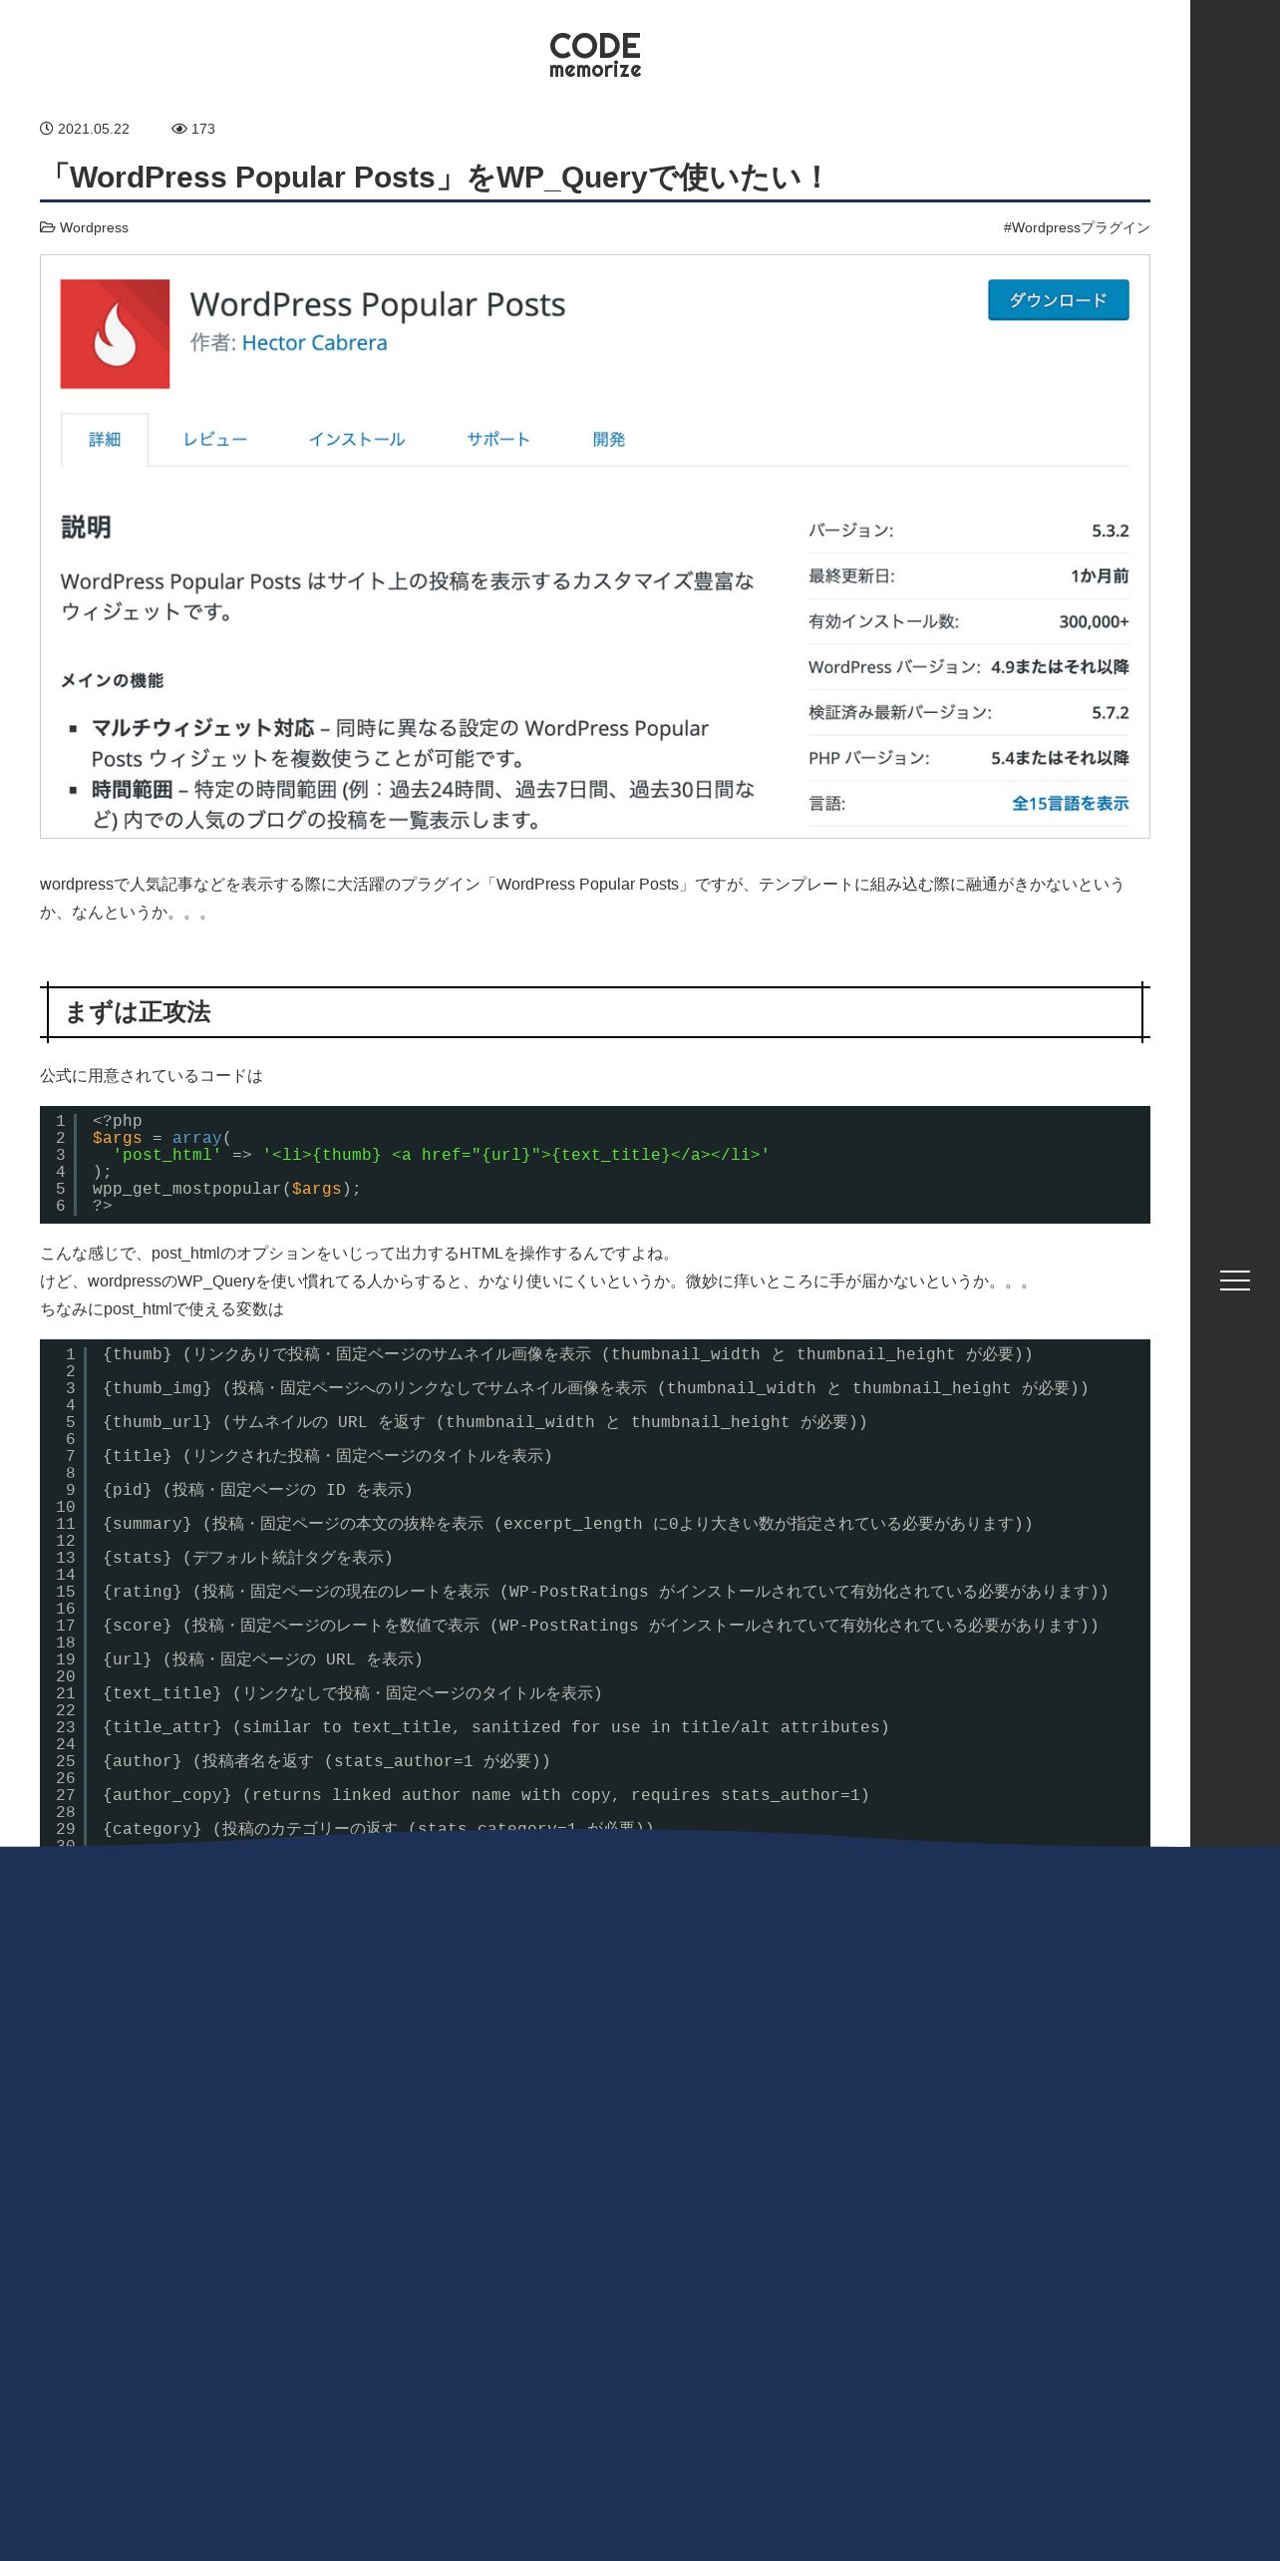Click the {thumb_img} variable line
Screen dimensions: 1280x2561
tap(595, 1388)
